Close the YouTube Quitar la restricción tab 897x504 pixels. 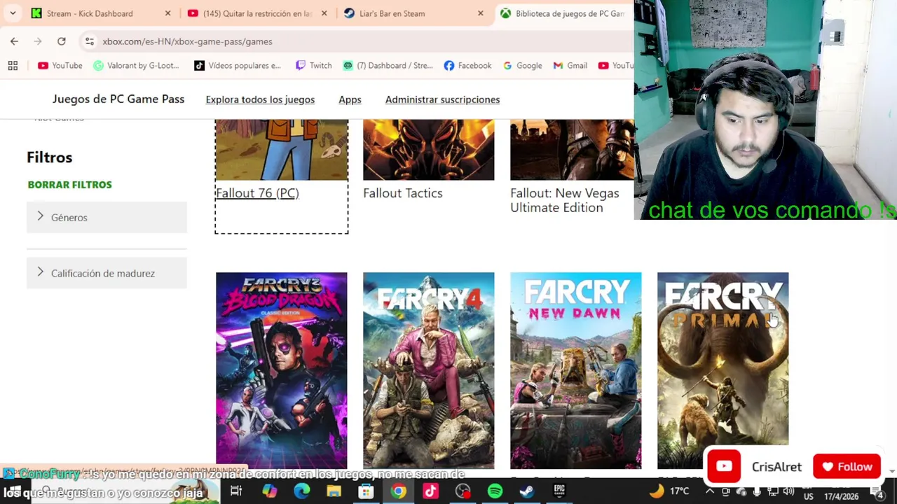324,13
